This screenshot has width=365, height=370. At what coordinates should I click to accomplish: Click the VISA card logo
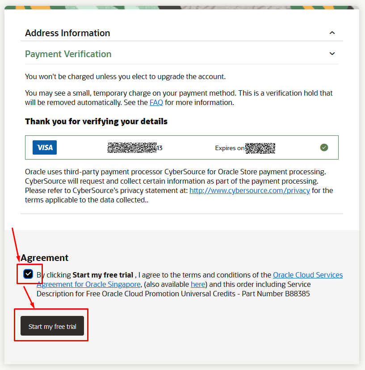coord(45,147)
